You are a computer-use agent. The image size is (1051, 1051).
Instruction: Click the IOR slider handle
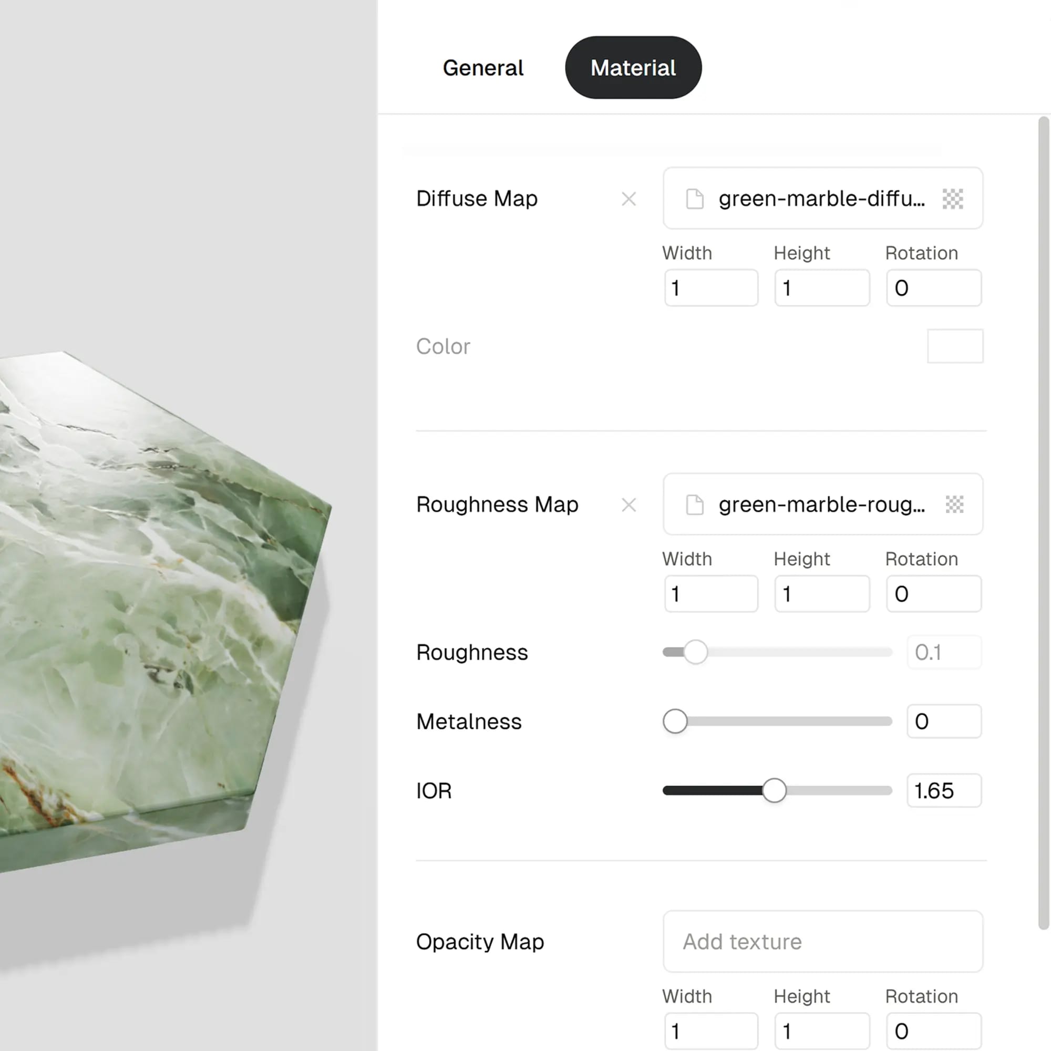click(x=775, y=790)
